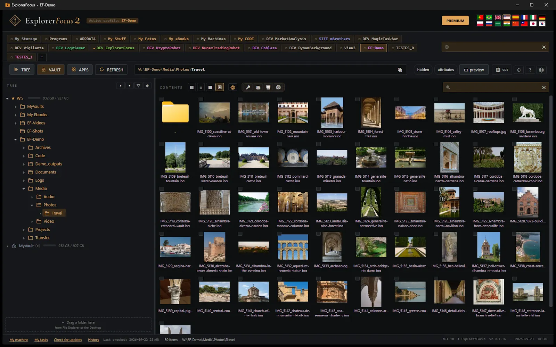Click the microphone icon in contents toolbar
Screen dimensions: 556x347
click(248, 87)
